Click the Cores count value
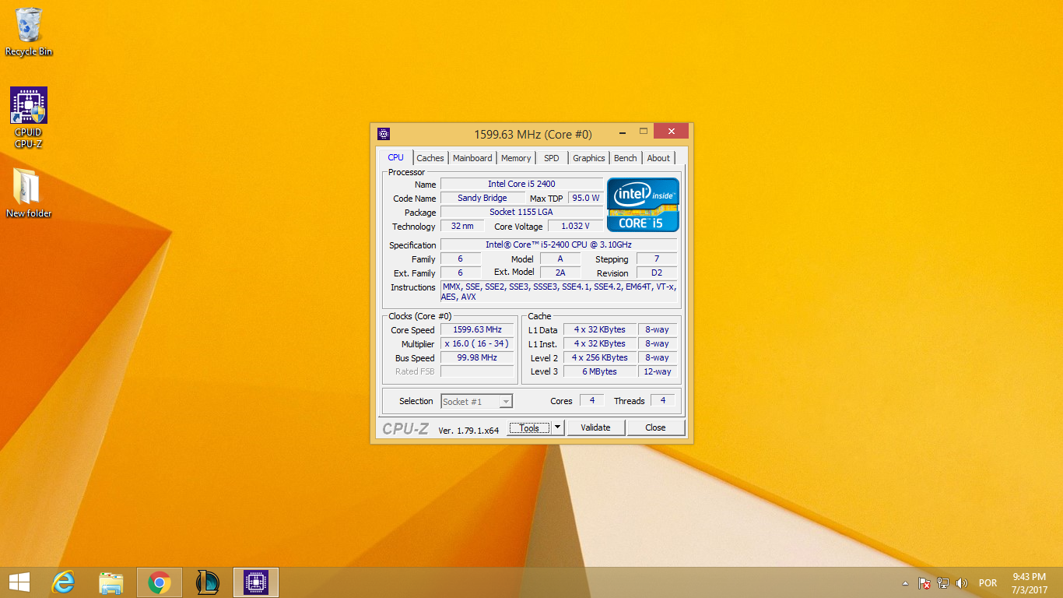 coord(592,400)
